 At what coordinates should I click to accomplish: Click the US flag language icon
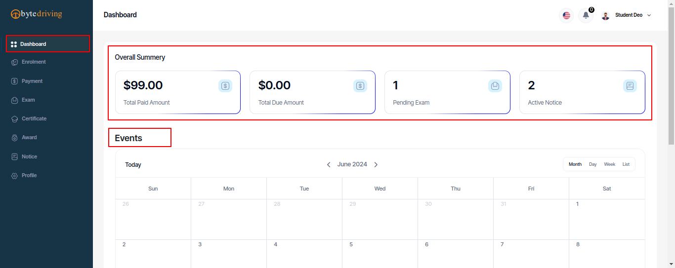(566, 15)
